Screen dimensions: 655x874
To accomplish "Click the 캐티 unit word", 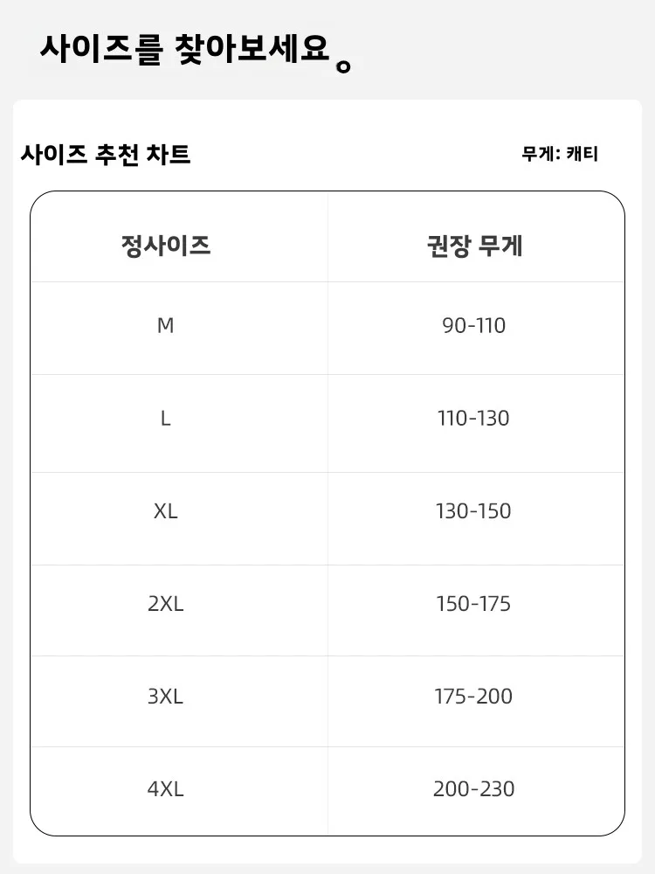I will [582, 154].
